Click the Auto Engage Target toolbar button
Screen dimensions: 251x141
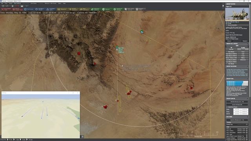coord(6,9)
